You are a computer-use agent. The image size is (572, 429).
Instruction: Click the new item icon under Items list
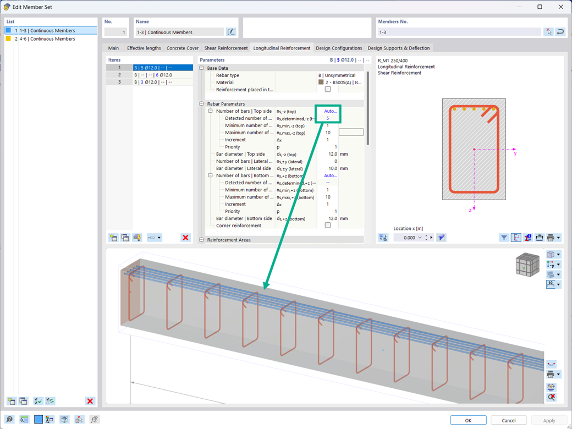pos(113,238)
